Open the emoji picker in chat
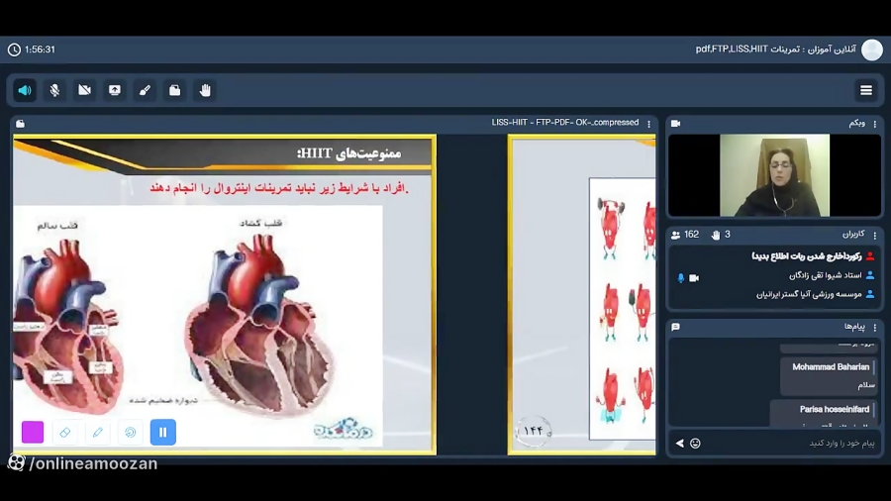 pos(695,443)
